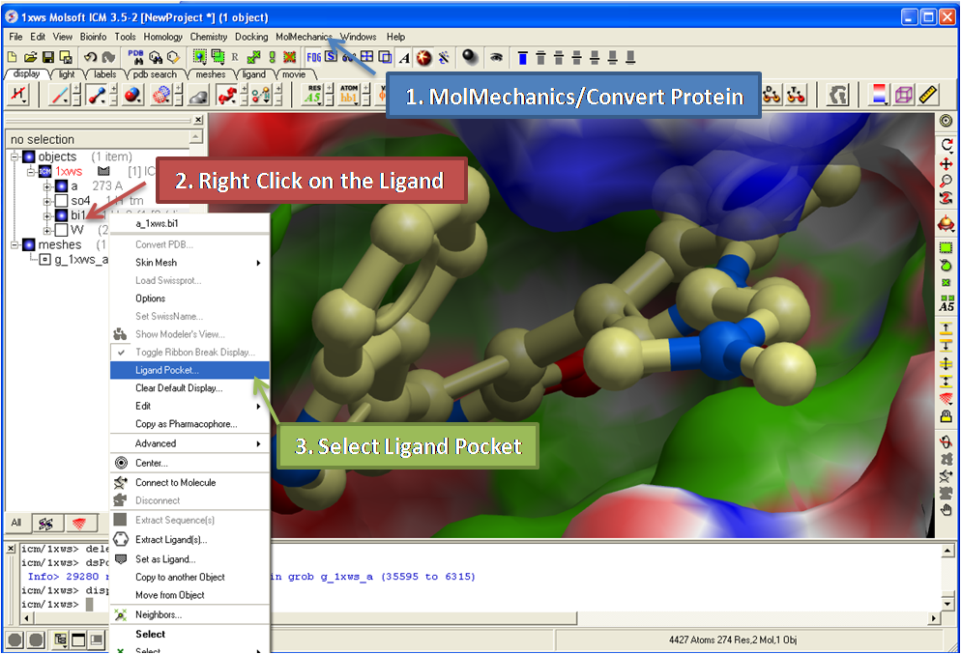Click the terminal vertical scrollbar down arrow
This screenshot has height=654, width=961.
947,603
